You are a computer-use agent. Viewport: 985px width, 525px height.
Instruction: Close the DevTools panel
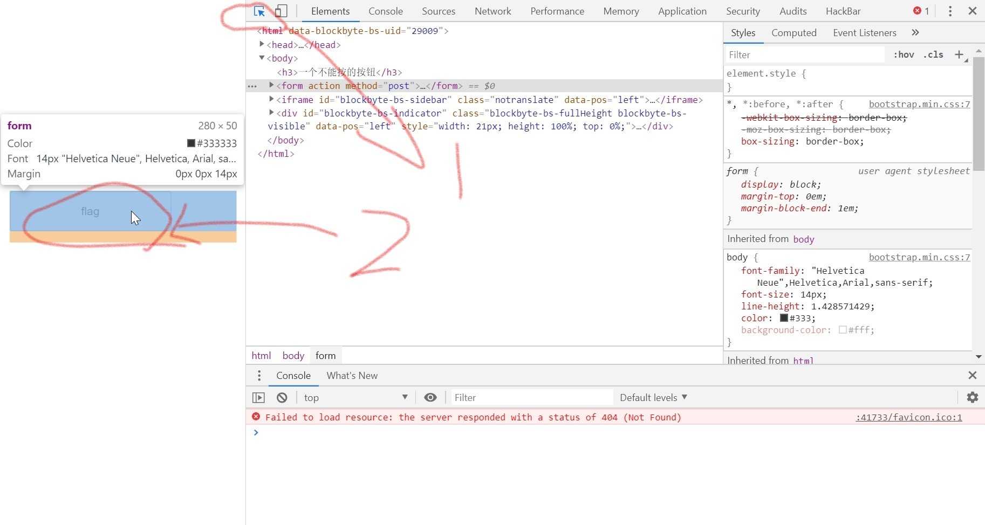[973, 11]
